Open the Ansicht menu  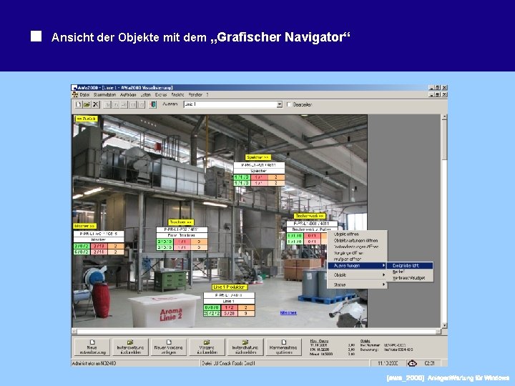177,94
